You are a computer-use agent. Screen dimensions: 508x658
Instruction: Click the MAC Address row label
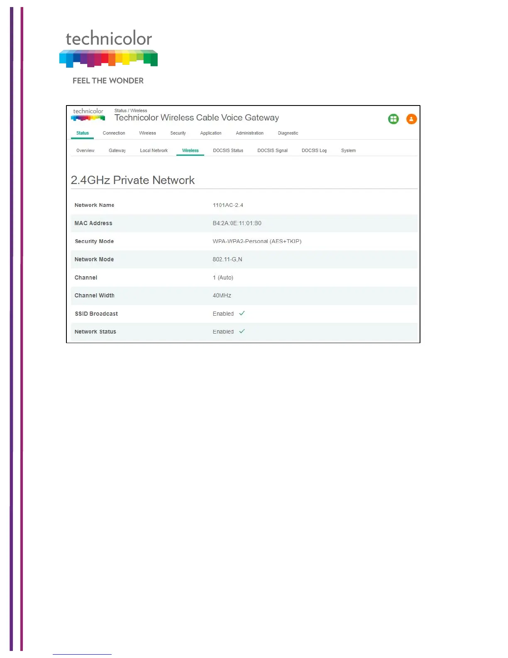tap(93, 223)
